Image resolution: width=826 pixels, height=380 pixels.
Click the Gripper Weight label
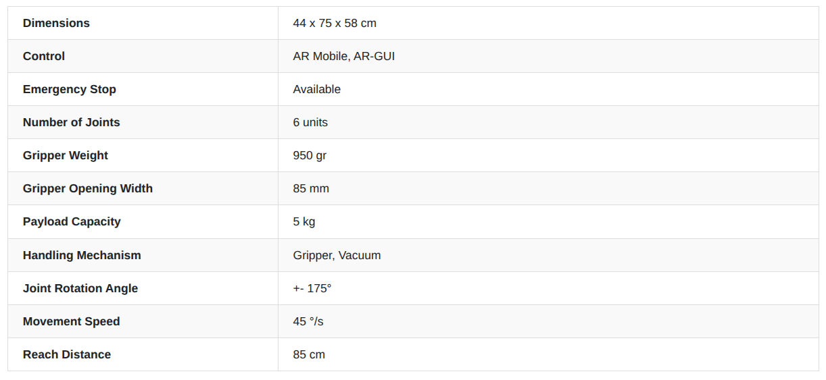click(x=66, y=155)
